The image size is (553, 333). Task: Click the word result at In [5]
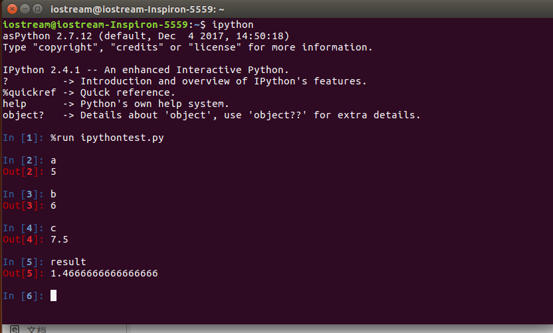click(x=68, y=262)
